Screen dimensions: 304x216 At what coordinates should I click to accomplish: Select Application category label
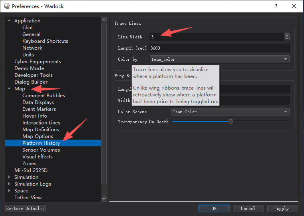point(27,20)
